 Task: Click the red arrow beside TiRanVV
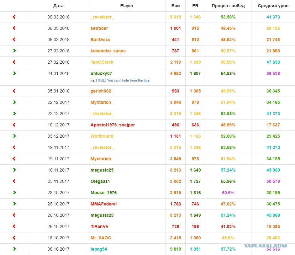[x=14, y=226]
